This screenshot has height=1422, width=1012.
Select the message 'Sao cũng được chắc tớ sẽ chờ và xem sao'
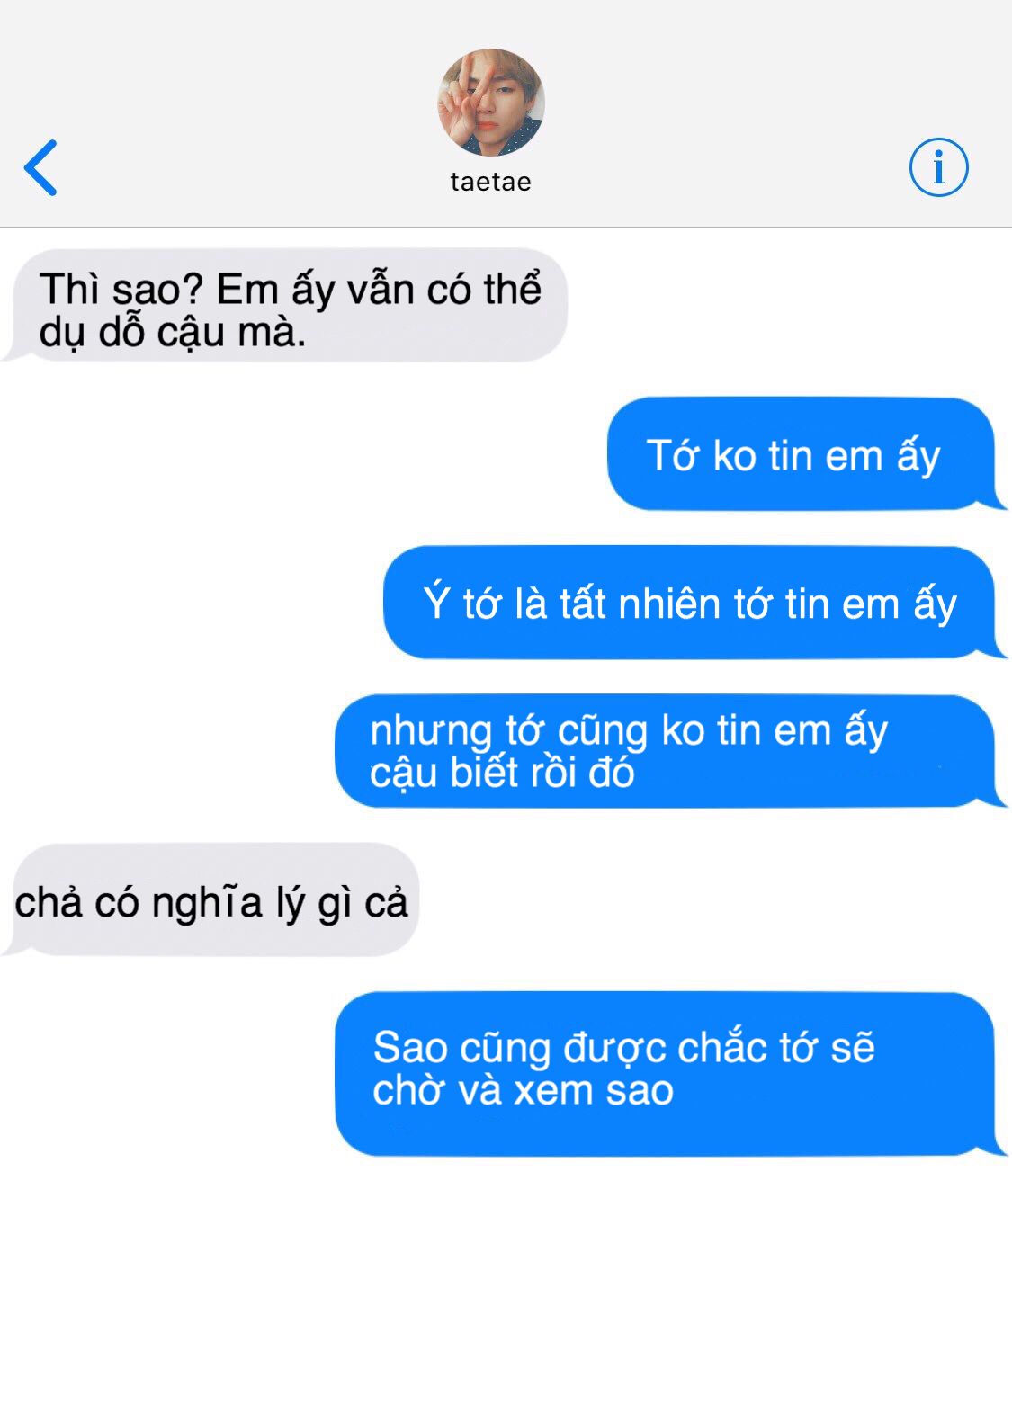(668, 1073)
